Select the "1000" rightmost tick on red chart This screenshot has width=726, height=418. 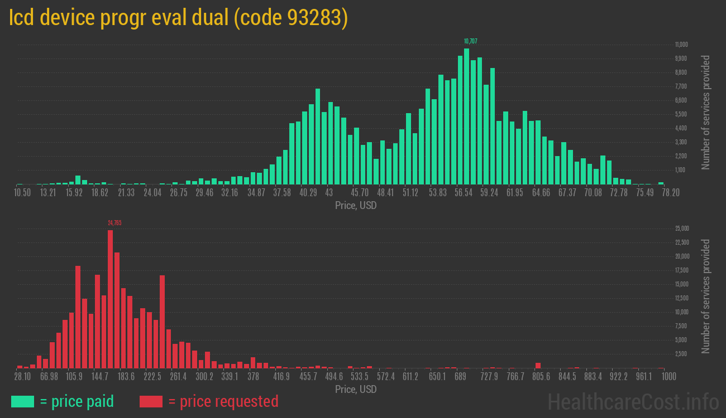668,377
